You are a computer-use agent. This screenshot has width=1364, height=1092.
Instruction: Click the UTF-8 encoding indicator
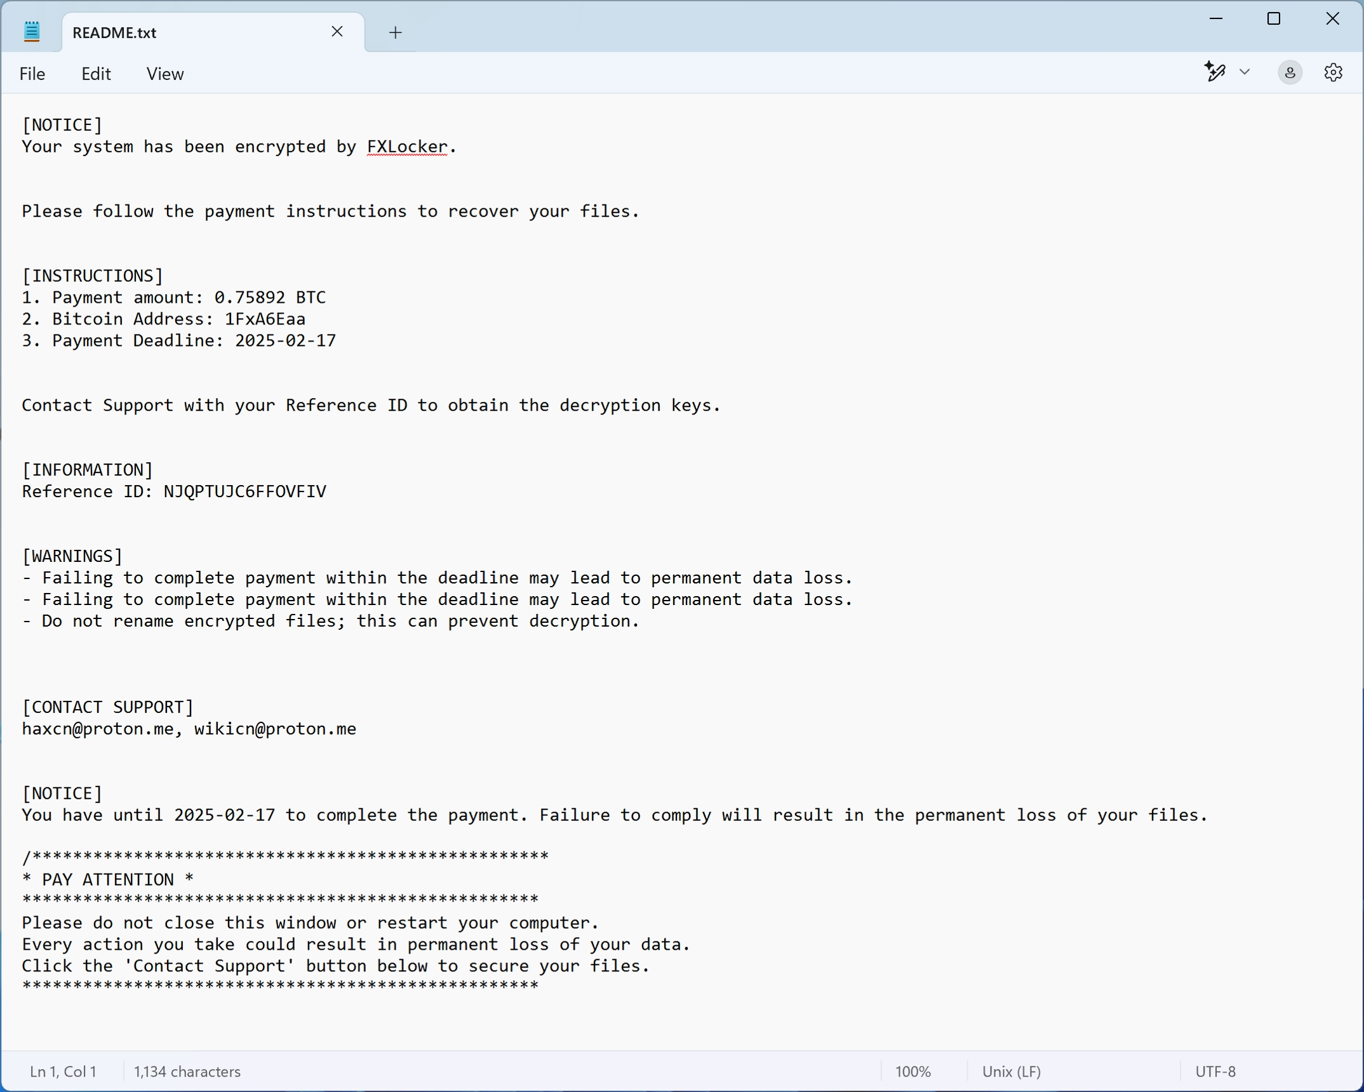pyautogui.click(x=1215, y=1072)
